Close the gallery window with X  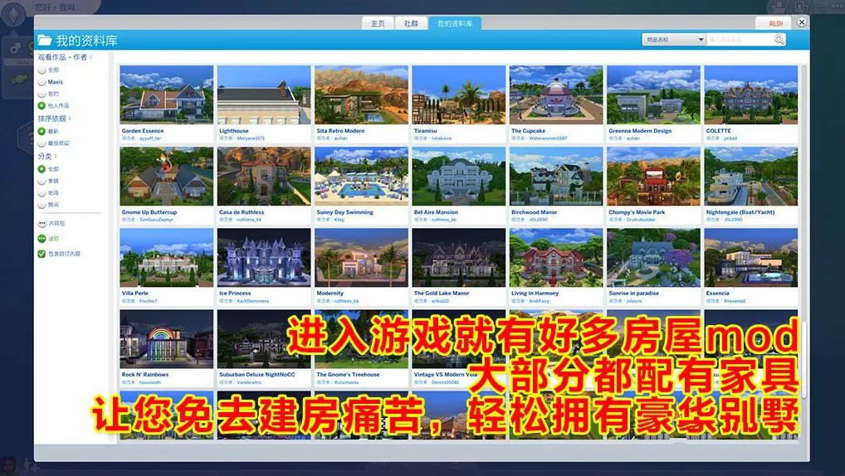pos(802,23)
